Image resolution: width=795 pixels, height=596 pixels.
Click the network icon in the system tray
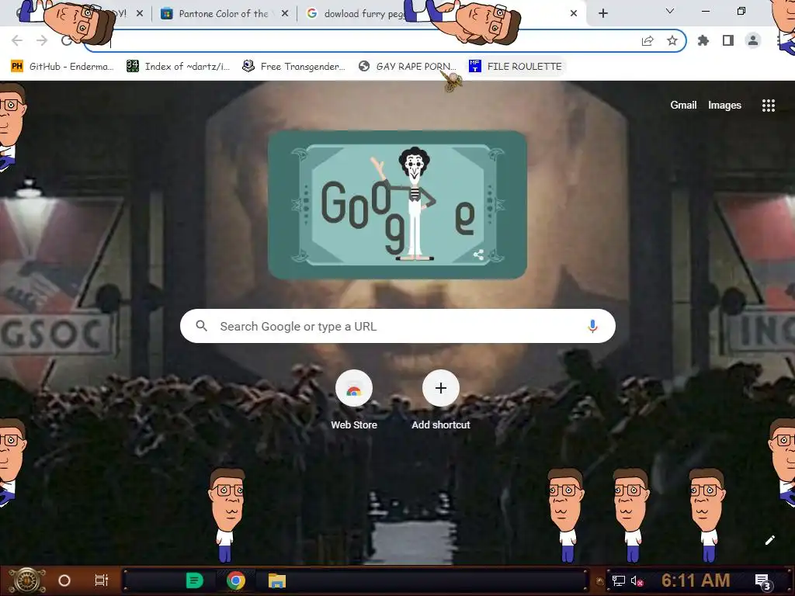[618, 580]
